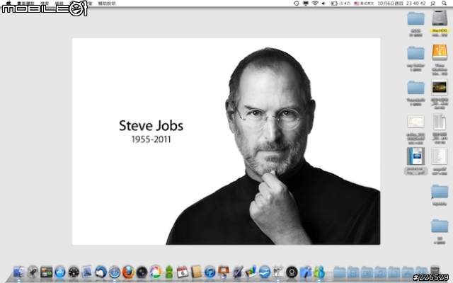Open the Help menu (輔助說明)
Image resolution: width=453 pixels, height=283 pixels.
click(107, 4)
